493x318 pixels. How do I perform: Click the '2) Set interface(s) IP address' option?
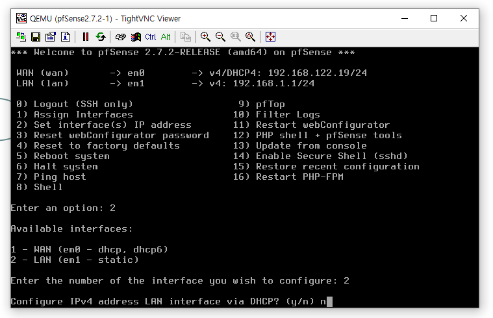[x=104, y=125]
